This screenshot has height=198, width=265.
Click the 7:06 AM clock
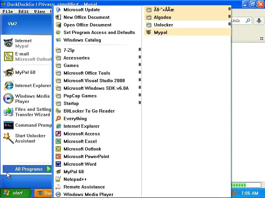(250, 193)
